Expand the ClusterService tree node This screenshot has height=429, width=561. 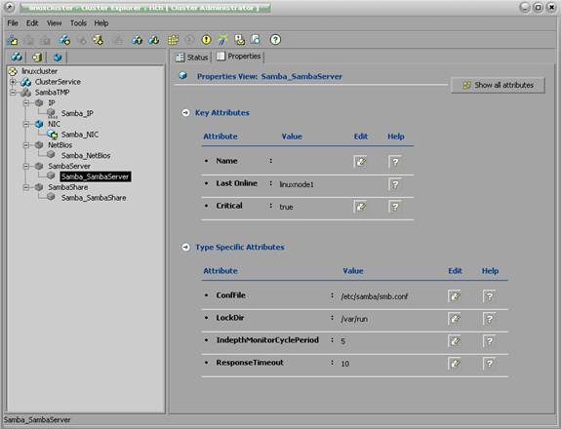13,82
